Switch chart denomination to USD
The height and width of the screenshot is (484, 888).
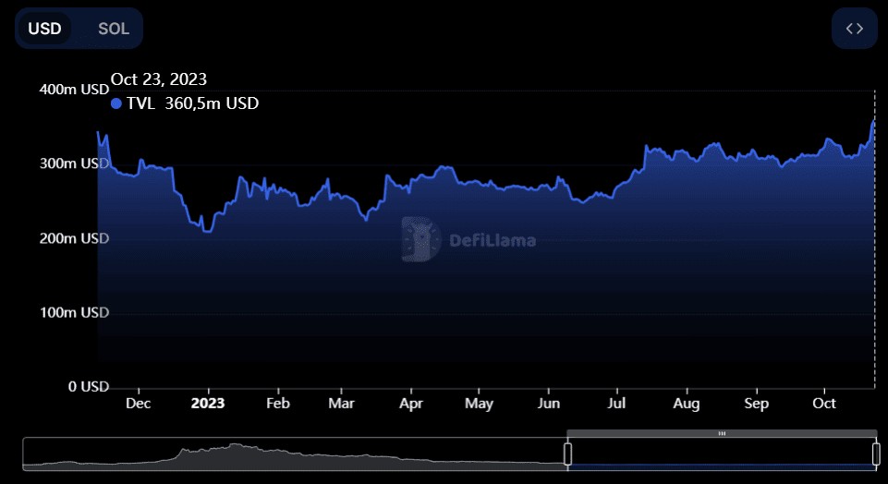44,29
